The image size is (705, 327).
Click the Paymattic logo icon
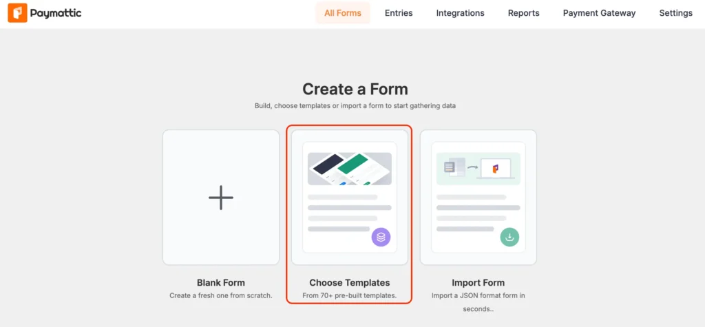click(x=17, y=13)
